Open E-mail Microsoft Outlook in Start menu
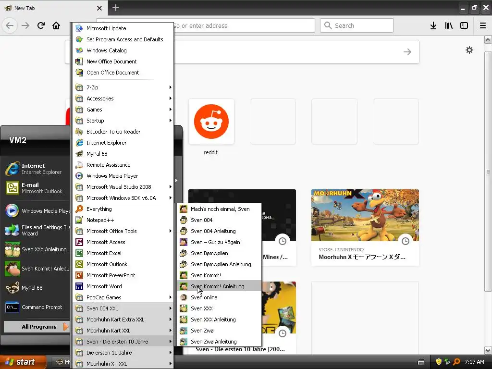Viewport: 492px width, 369px height. pyautogui.click(x=37, y=188)
